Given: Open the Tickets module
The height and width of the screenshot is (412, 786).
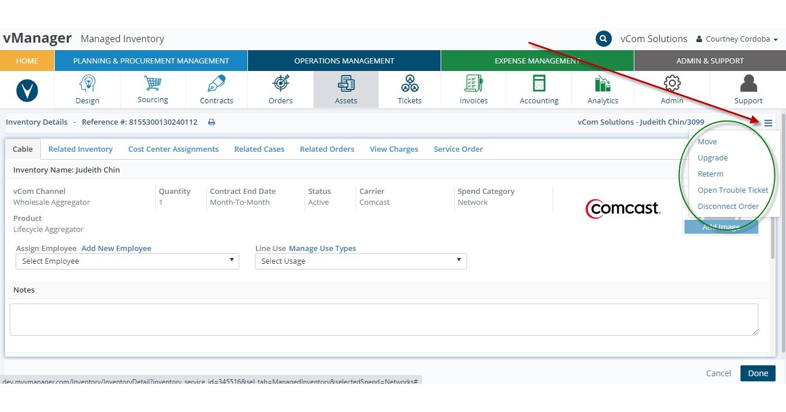Looking at the screenshot, I should click(409, 89).
